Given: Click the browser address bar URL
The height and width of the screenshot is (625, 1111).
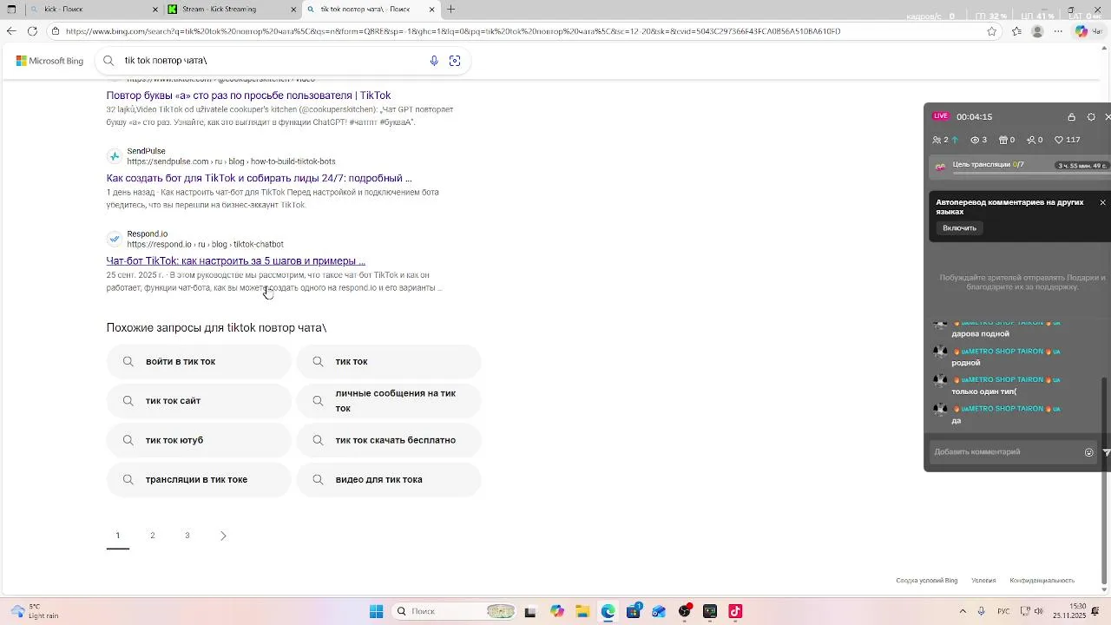Looking at the screenshot, I should click(x=451, y=31).
